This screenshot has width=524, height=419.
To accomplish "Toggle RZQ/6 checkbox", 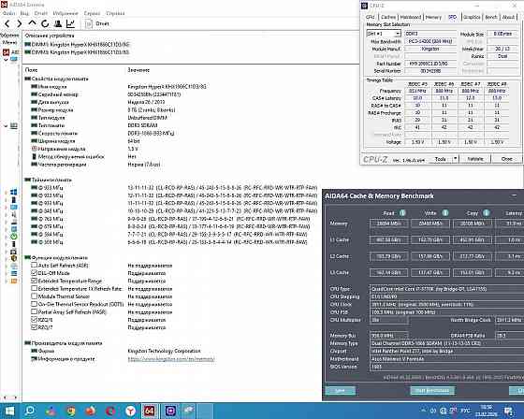I will coord(34,320).
